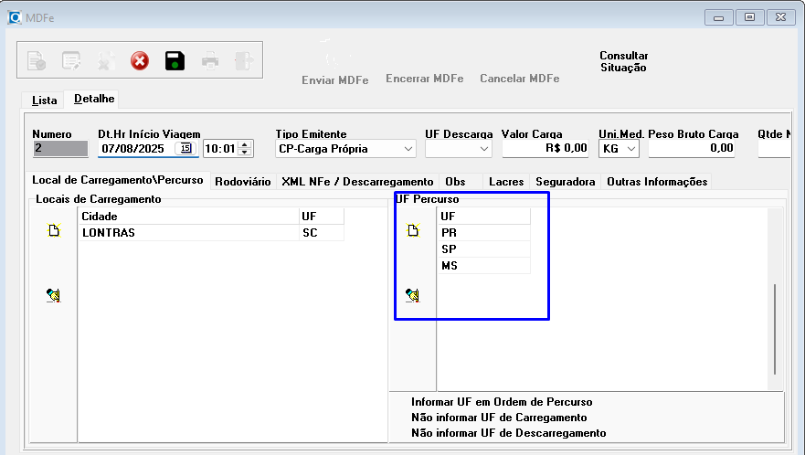
Task: Click delete icon beside Locais de Carregamento list
Action: pyautogui.click(x=54, y=295)
